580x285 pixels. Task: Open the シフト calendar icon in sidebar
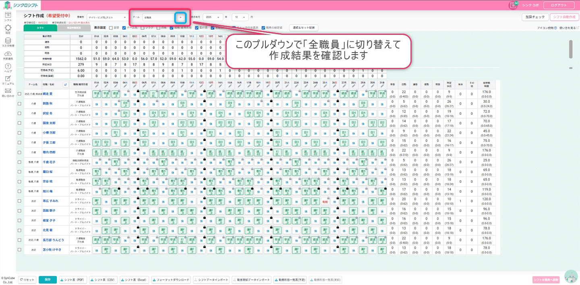tap(8, 15)
